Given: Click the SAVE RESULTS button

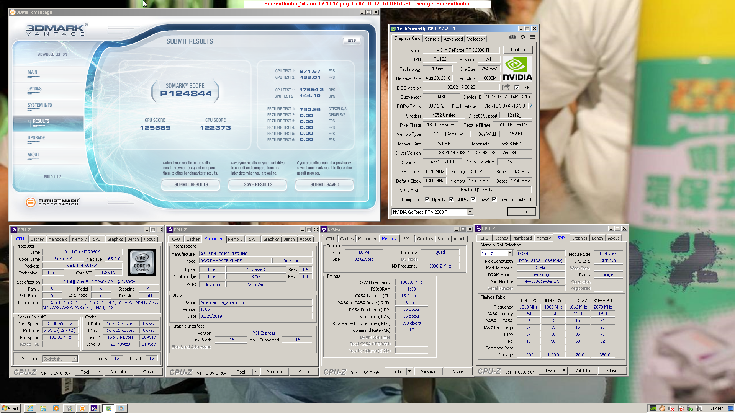Looking at the screenshot, I should tap(258, 184).
